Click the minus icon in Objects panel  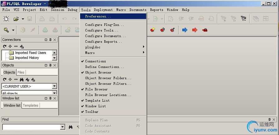16,80
